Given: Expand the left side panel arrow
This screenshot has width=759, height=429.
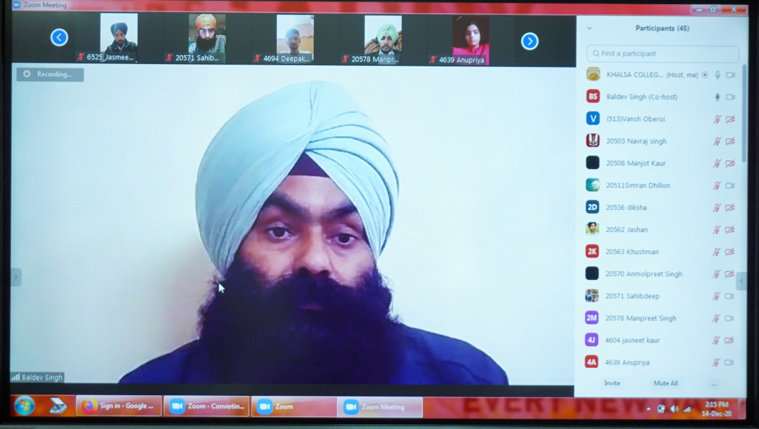Looking at the screenshot, I should pyautogui.click(x=16, y=277).
